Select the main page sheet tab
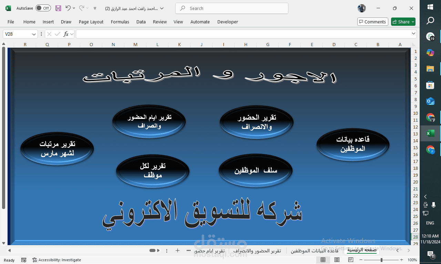 (361, 250)
